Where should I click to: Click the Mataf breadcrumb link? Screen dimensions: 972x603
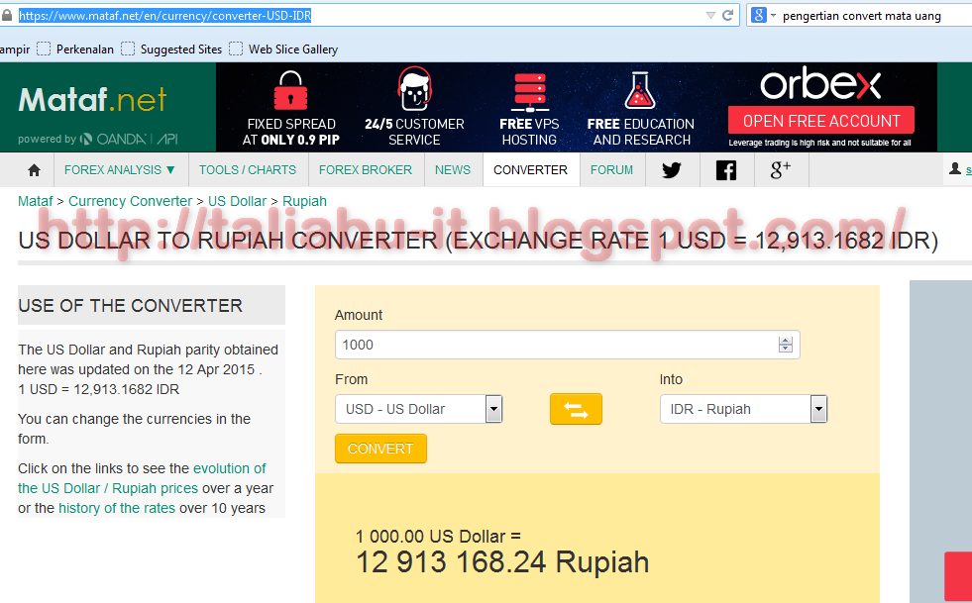[x=36, y=201]
